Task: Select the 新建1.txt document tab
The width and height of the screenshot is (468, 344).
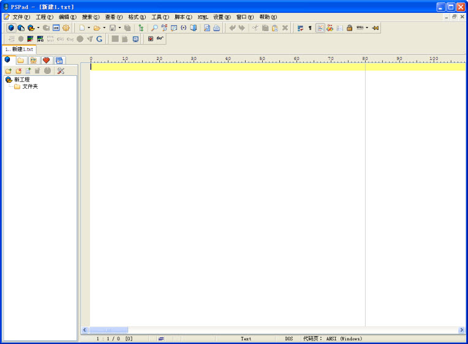Action: tap(20, 49)
